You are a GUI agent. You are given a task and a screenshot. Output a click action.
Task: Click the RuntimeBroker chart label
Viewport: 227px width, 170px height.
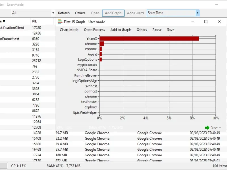click(x=86, y=75)
